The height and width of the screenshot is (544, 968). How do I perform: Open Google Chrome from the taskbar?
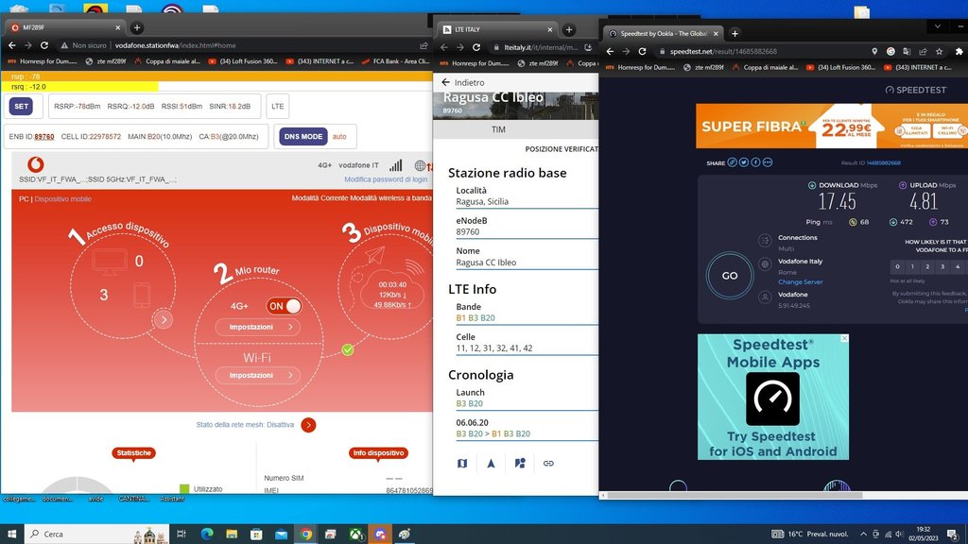click(306, 535)
